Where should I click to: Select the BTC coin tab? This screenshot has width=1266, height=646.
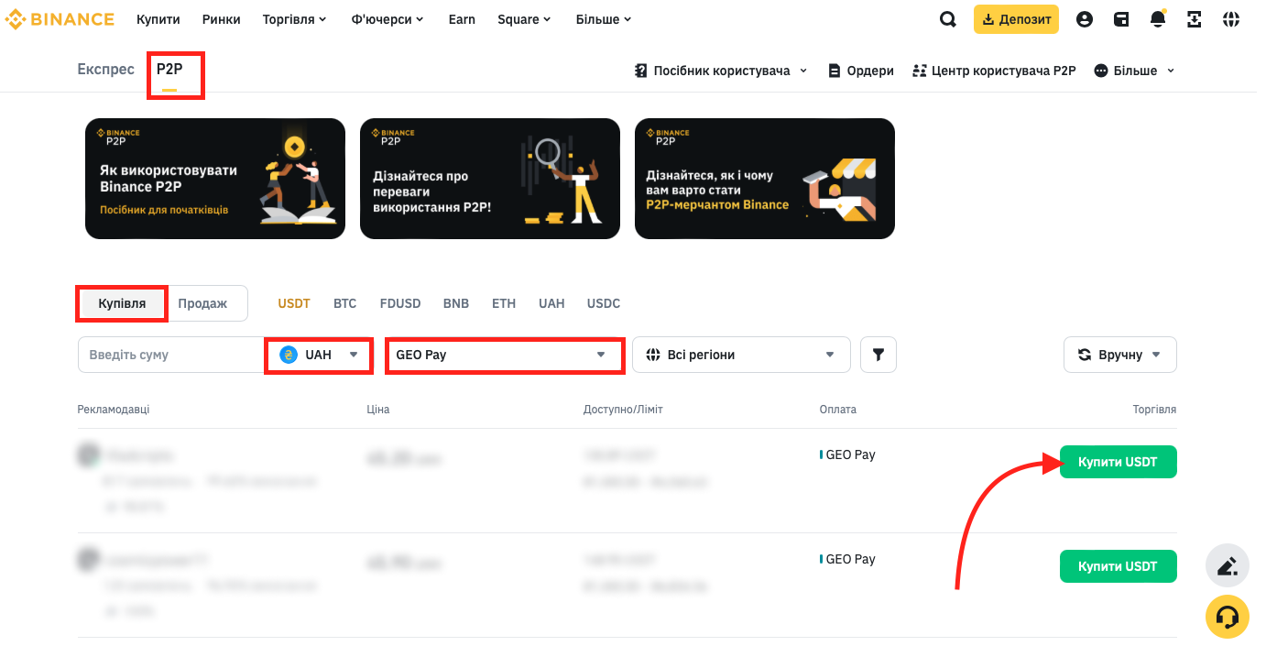click(x=344, y=303)
